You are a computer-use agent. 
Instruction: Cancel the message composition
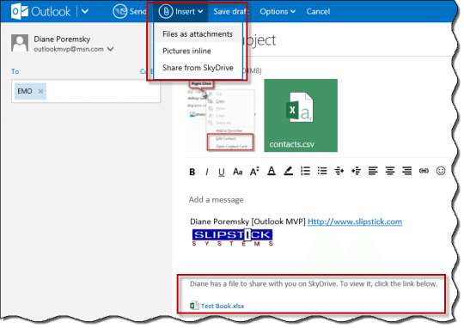[x=318, y=11]
